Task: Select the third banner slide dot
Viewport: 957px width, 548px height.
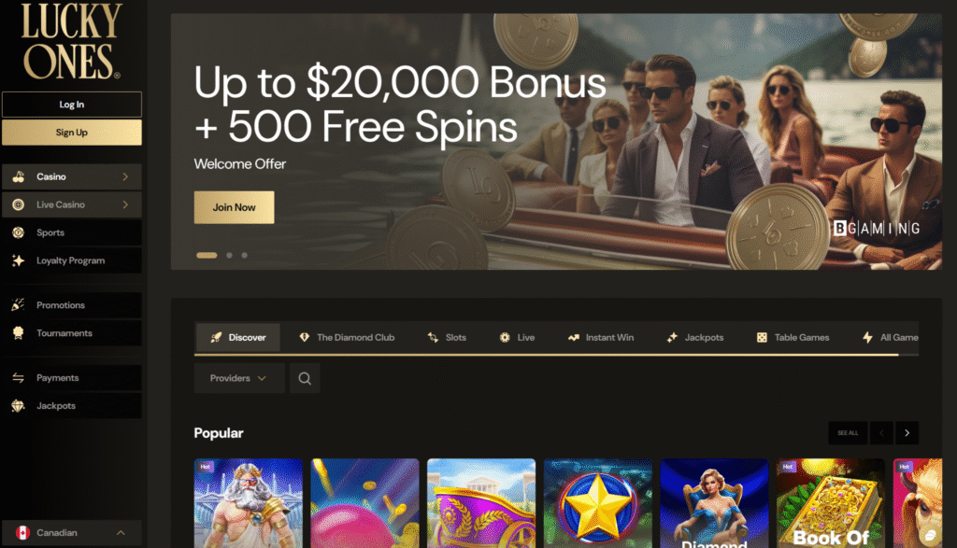Action: coord(244,256)
